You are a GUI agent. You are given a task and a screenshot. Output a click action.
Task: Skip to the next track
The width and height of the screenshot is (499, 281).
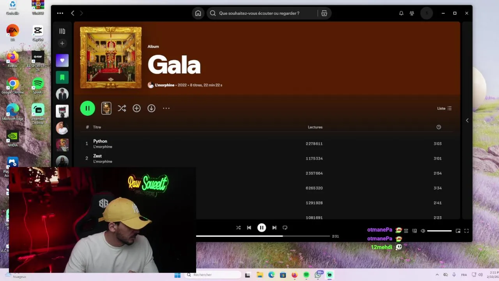[x=274, y=228]
